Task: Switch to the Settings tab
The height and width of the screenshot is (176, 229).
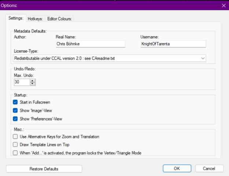Action: 16,18
